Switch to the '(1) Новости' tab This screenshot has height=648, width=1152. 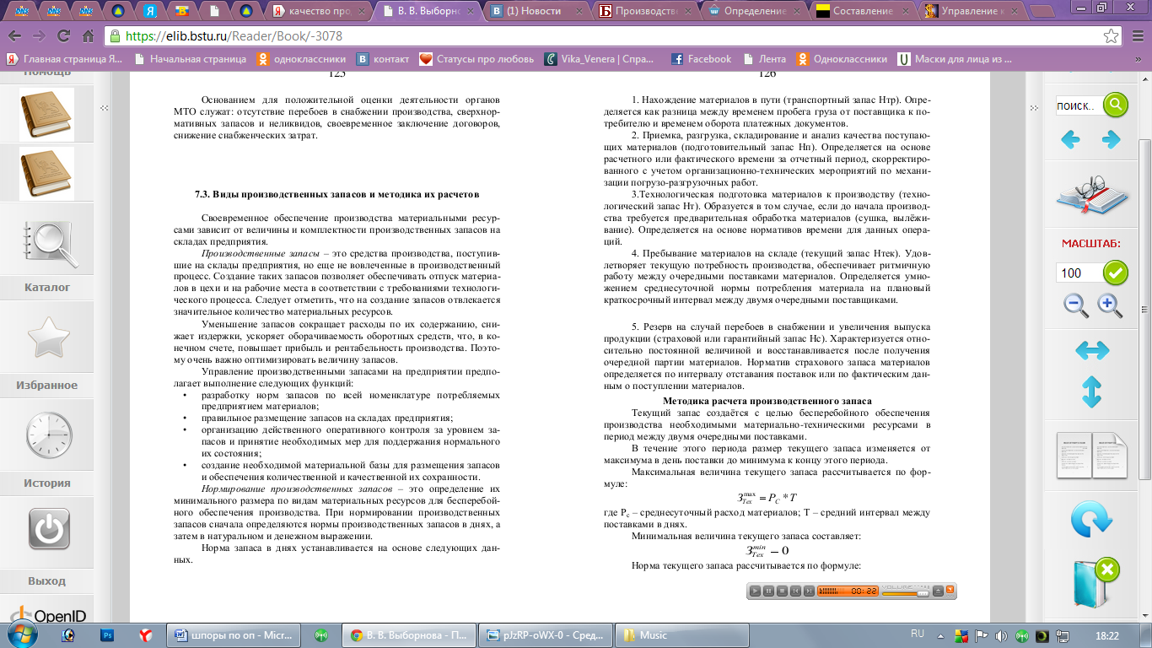[x=539, y=11]
